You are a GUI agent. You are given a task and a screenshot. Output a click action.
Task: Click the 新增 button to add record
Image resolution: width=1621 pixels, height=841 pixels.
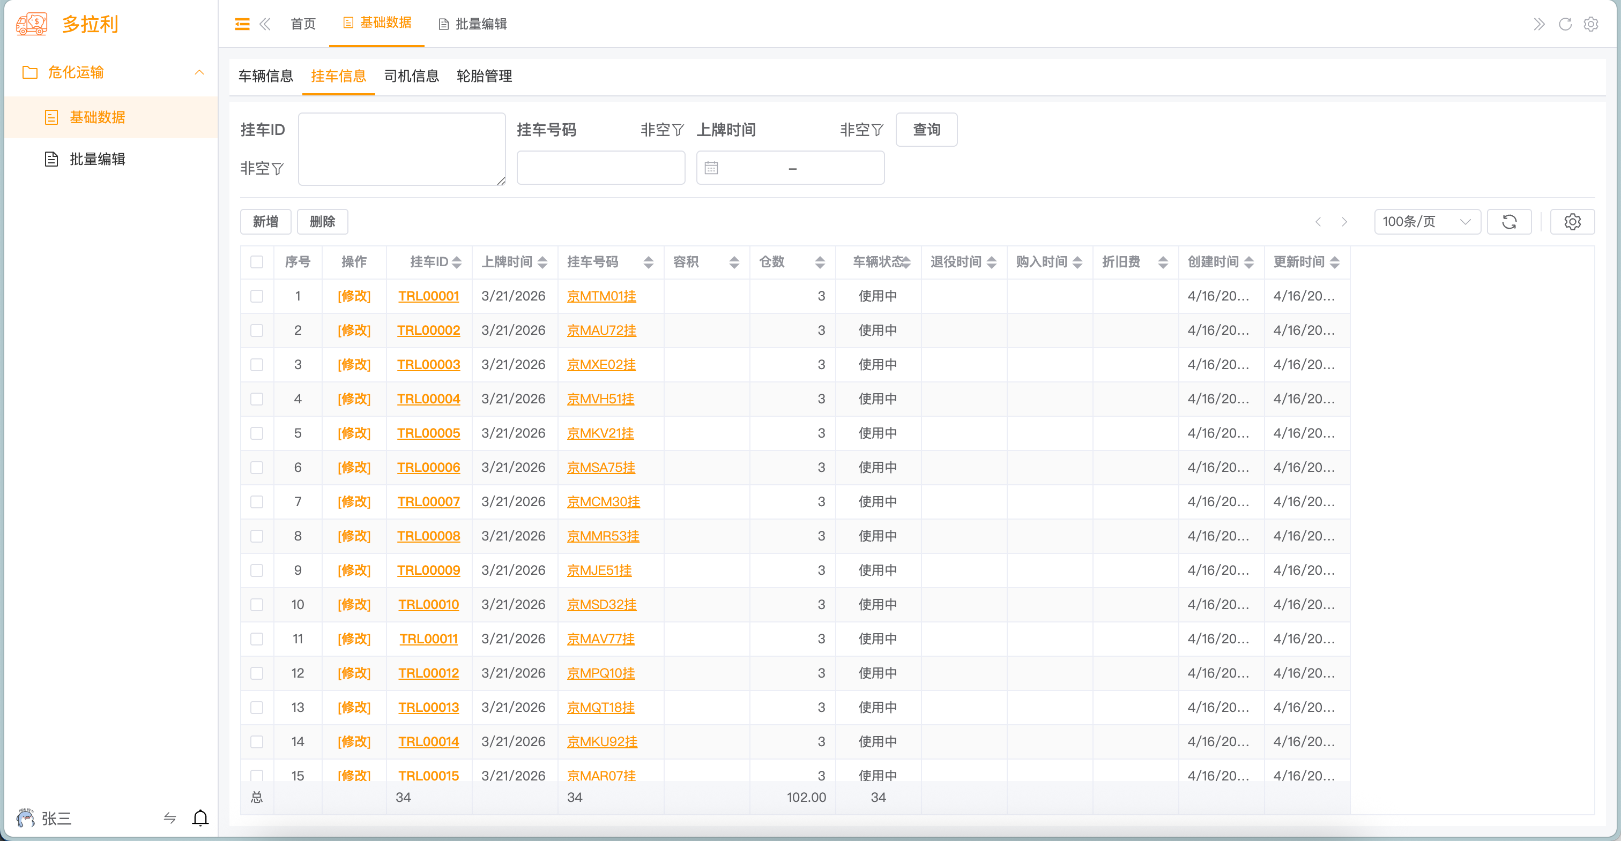(x=265, y=221)
